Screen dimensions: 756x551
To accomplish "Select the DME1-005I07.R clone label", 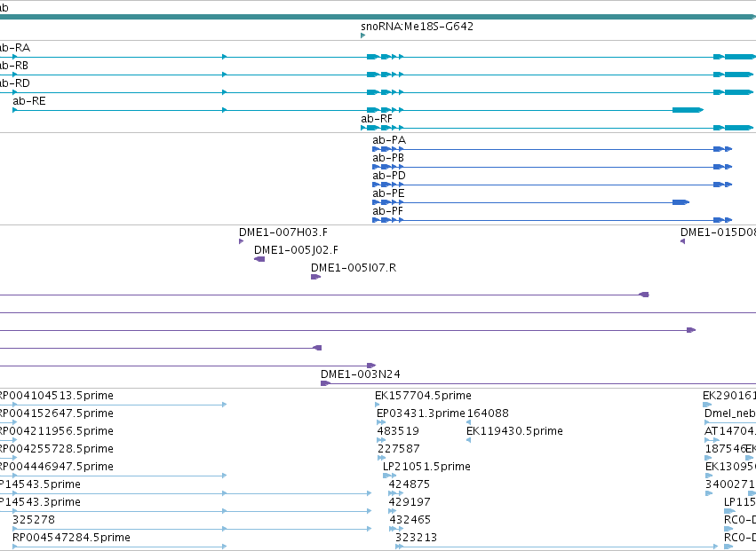I will click(354, 268).
